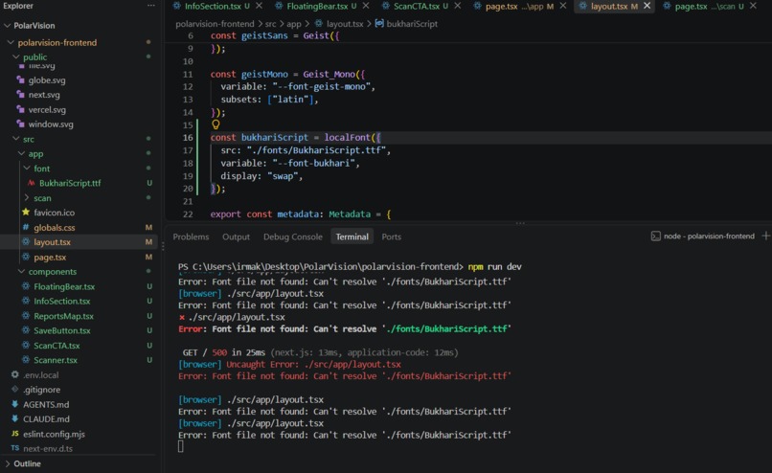The height and width of the screenshot is (473, 772).
Task: Close the ScanCTA.tsx tab
Action: coord(458,6)
